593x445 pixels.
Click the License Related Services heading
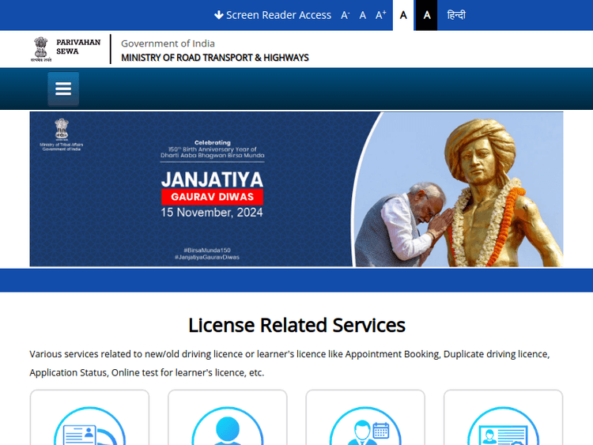[x=296, y=325]
